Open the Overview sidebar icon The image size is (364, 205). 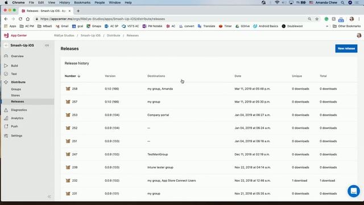[x=6, y=56]
